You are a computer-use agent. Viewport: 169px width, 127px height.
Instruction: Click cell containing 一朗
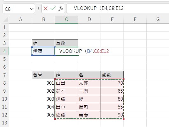[x=89, y=91]
